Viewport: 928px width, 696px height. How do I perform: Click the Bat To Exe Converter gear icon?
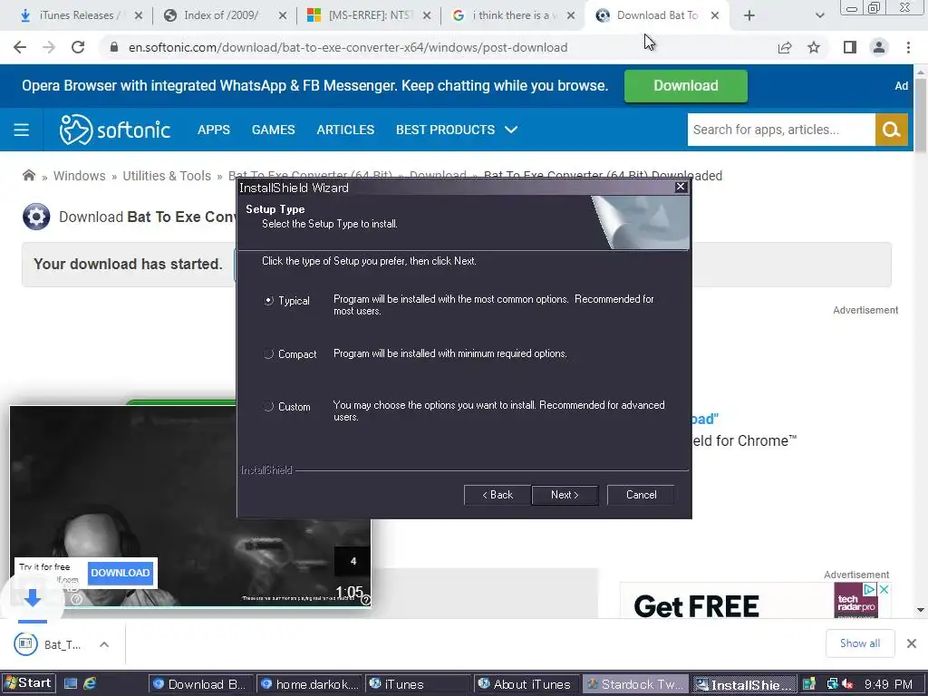(x=36, y=217)
